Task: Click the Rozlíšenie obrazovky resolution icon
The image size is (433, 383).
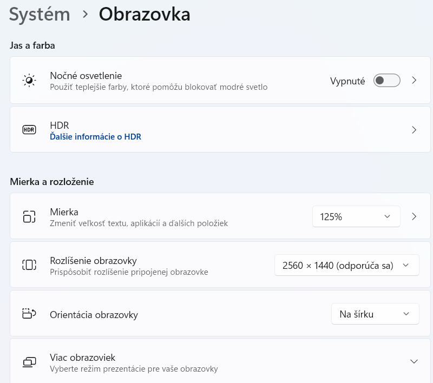Action: (x=29, y=265)
